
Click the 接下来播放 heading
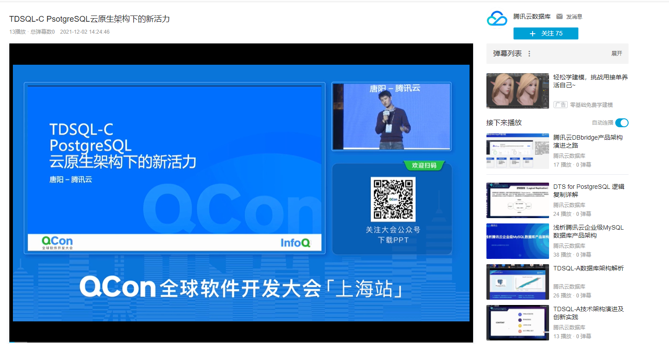pos(504,123)
